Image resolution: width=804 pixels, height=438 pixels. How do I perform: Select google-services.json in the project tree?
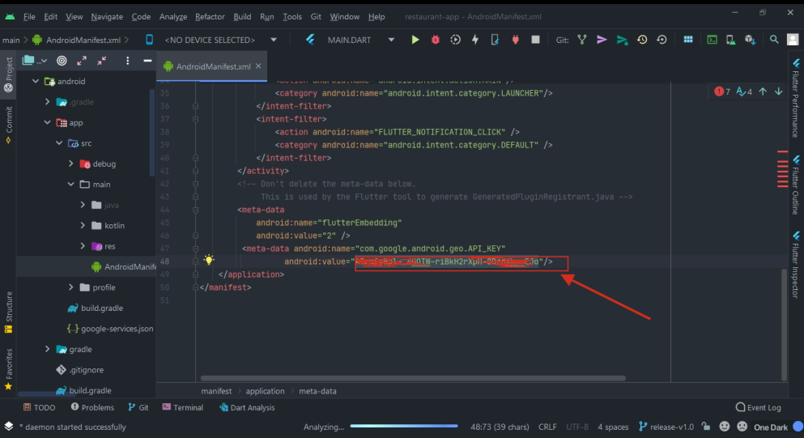point(110,328)
